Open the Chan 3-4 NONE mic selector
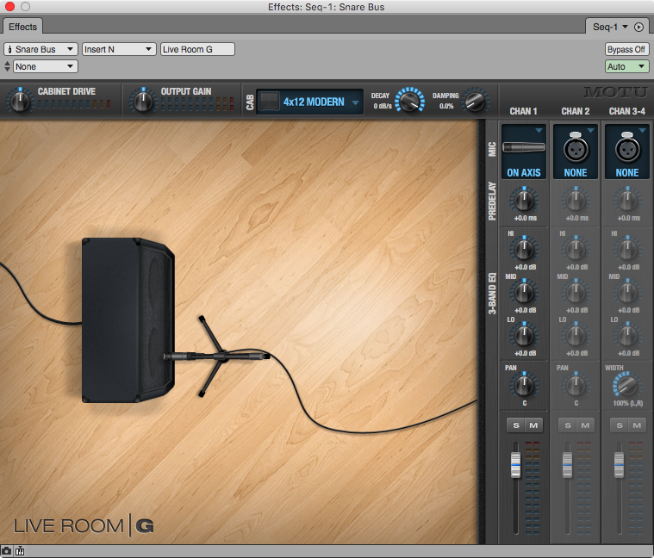 coord(627,152)
